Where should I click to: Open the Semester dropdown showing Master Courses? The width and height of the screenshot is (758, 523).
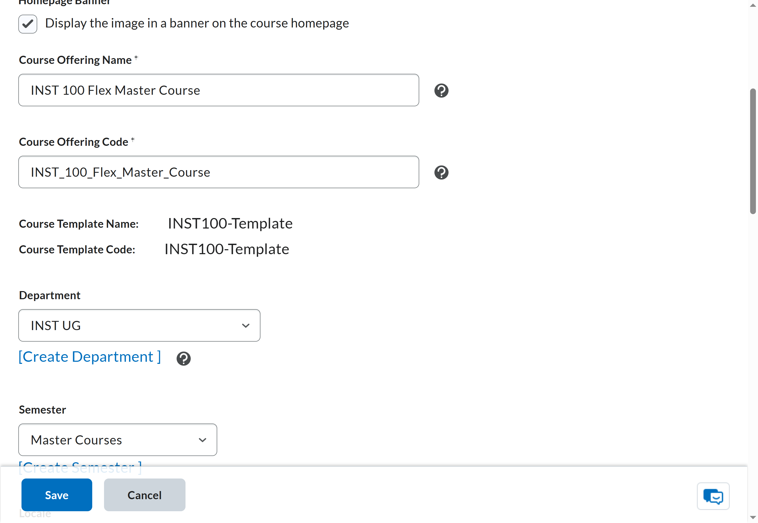pos(118,440)
